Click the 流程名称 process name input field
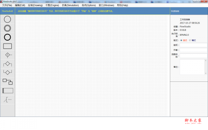 click(x=193, y=55)
